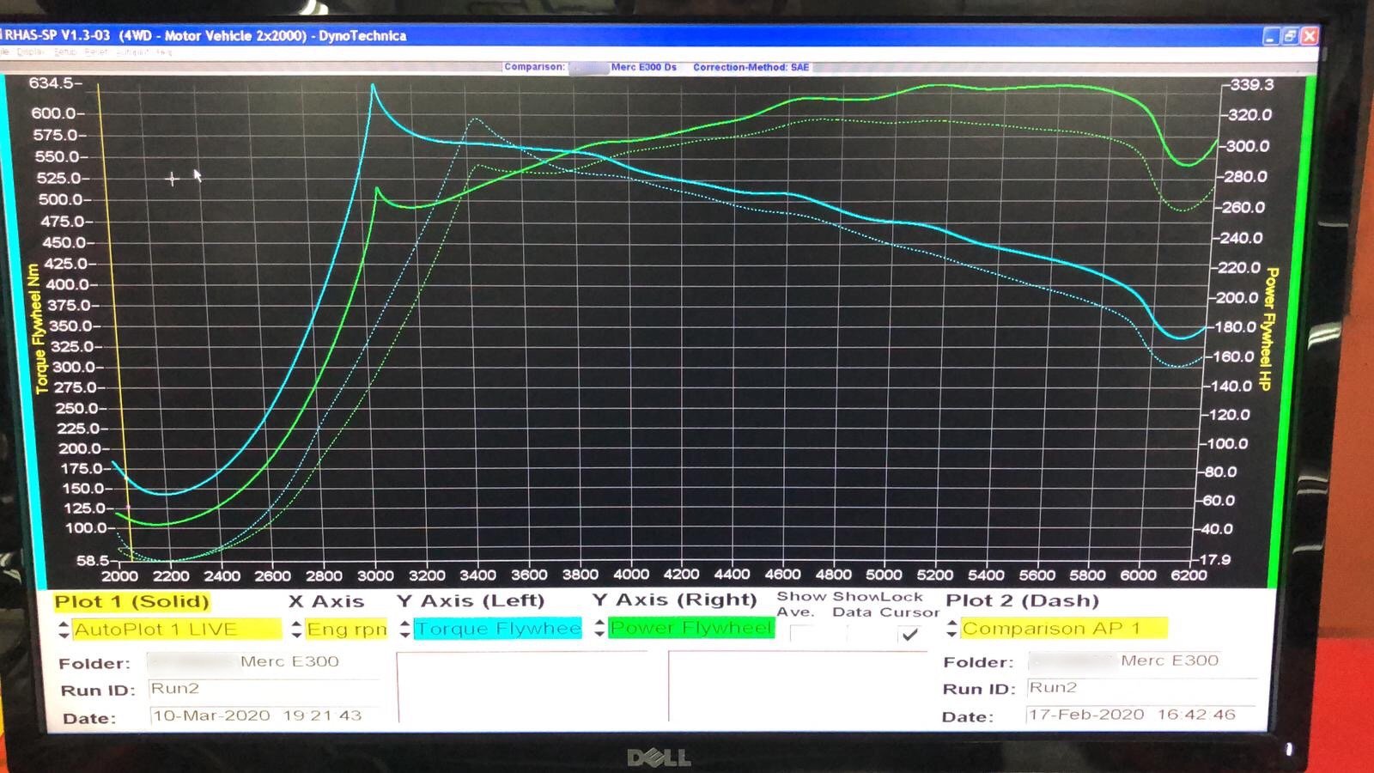Click the Plot 1 Run ID field

click(263, 689)
